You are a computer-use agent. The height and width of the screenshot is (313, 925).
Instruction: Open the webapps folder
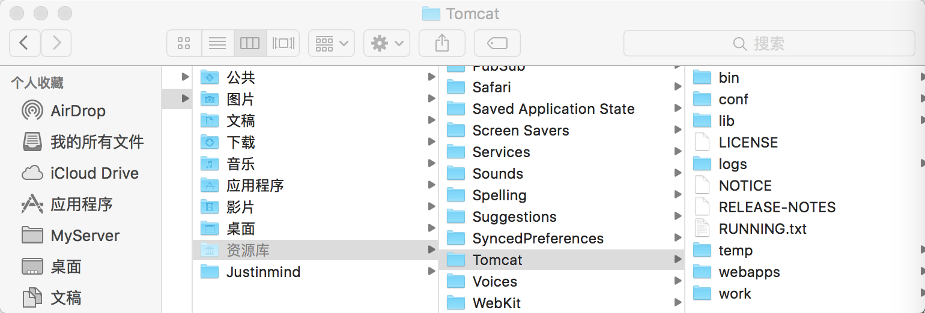(805, 272)
